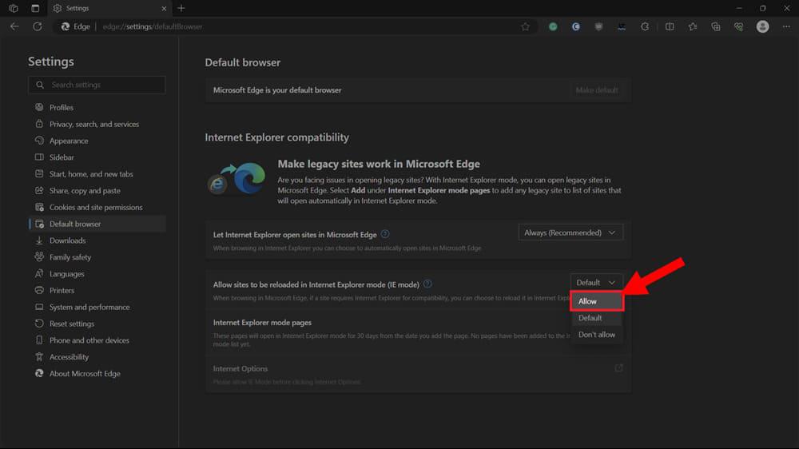Screen dimensions: 799x449
Task: Open a new tab with plus
Action: click(181, 8)
